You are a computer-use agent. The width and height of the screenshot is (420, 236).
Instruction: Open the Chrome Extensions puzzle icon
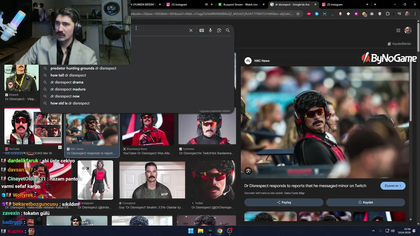click(x=388, y=14)
